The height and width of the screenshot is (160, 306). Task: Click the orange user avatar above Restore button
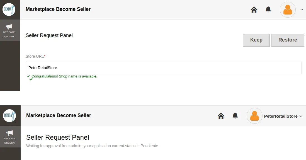288,10
